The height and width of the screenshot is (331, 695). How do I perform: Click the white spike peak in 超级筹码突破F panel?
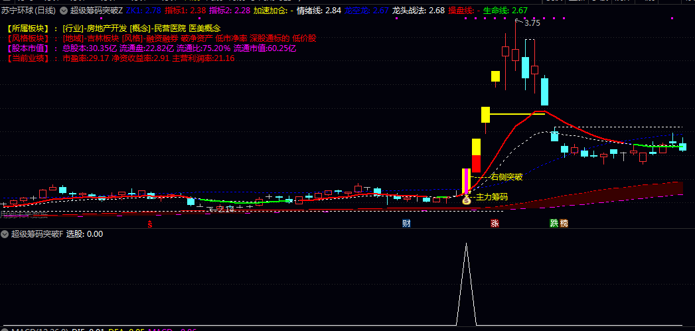[x=466, y=243]
